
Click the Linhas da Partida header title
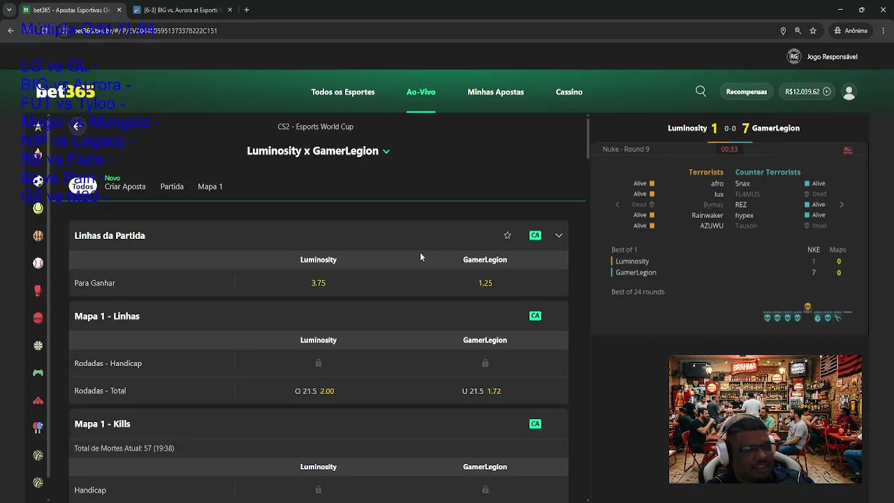tap(110, 236)
